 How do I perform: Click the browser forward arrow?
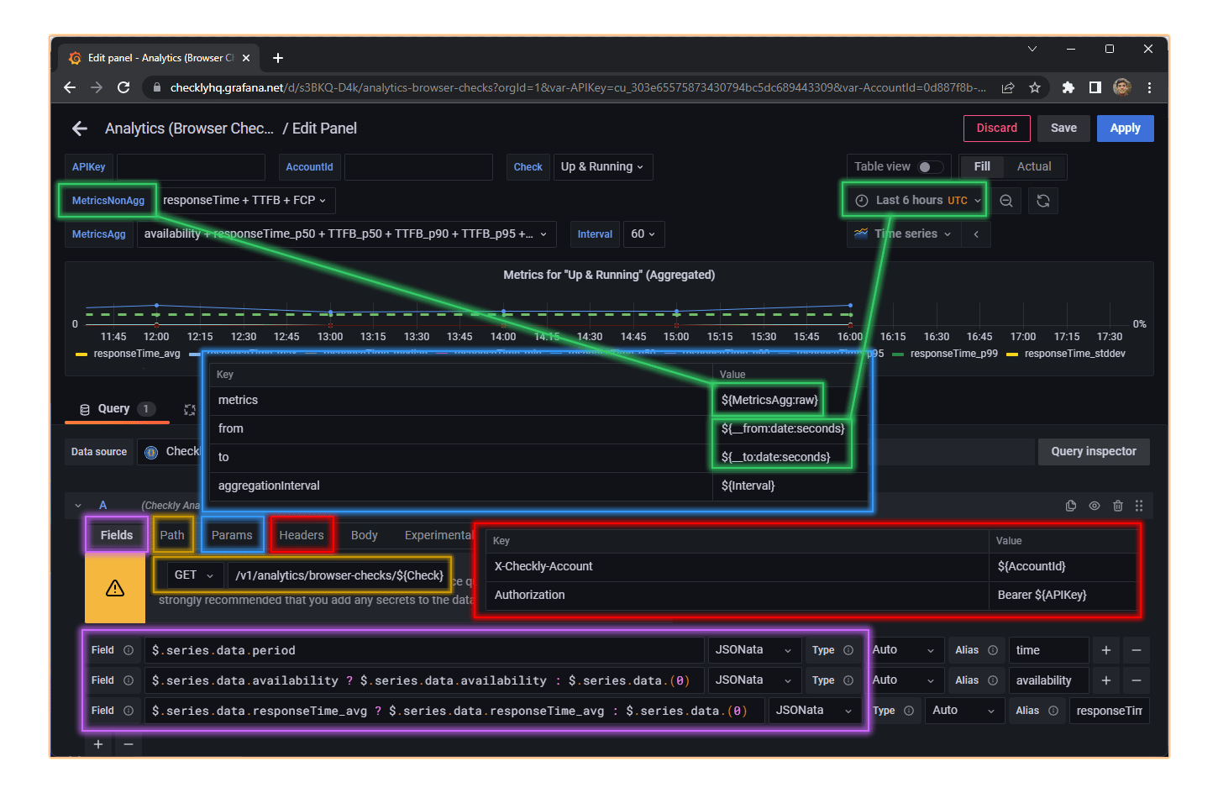point(97,87)
